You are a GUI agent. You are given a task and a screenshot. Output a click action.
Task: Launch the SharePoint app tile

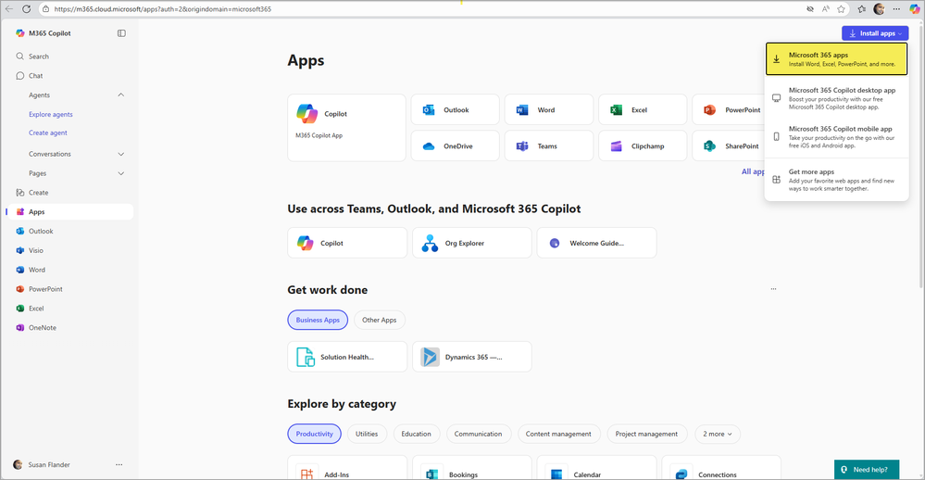tap(729, 145)
